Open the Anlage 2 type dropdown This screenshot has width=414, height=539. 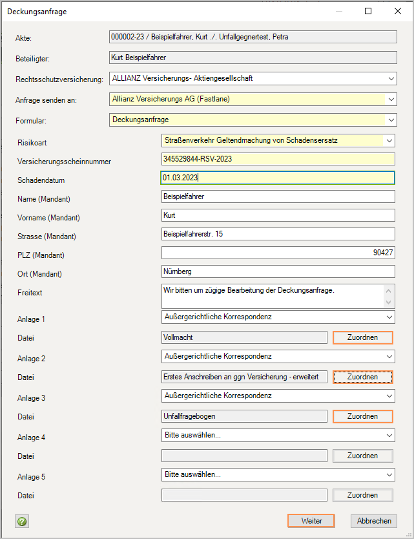278,357
